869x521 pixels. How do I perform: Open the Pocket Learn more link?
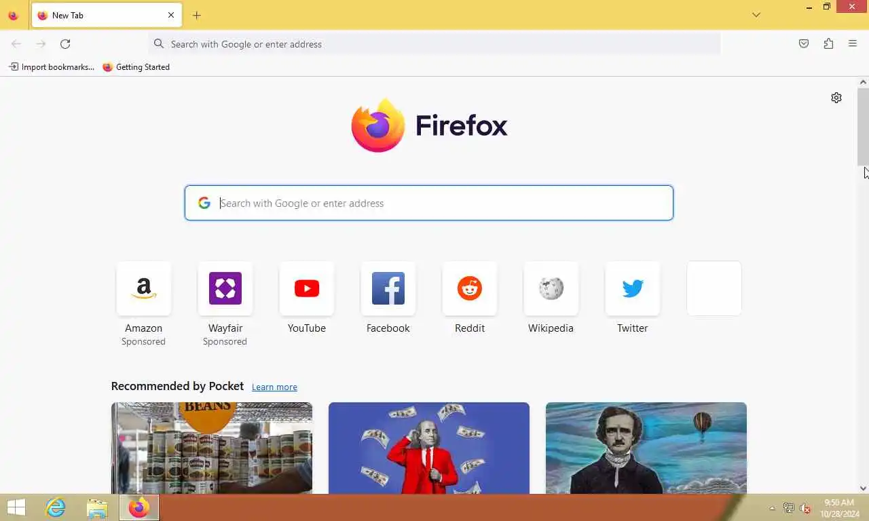coord(274,387)
